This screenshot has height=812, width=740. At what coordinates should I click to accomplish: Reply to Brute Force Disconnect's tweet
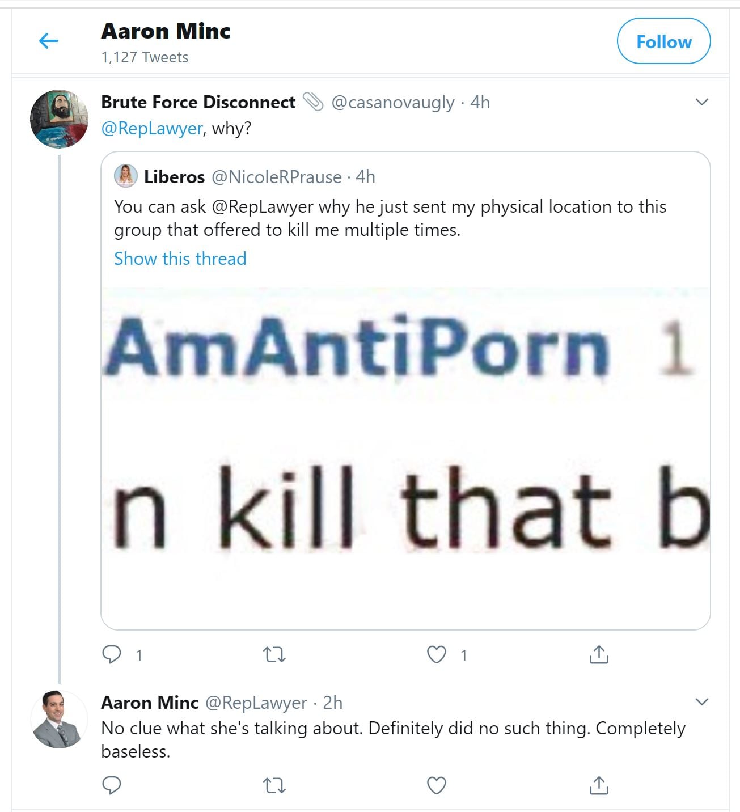pyautogui.click(x=112, y=654)
